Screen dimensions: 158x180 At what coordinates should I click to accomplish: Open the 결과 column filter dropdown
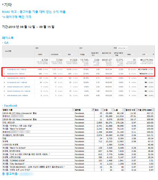102,110
